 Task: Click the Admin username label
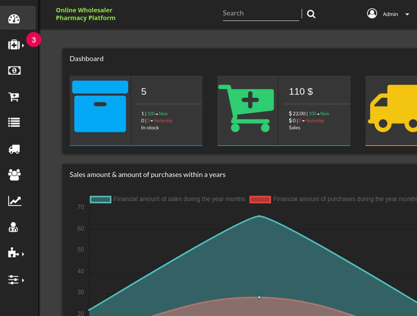390,14
